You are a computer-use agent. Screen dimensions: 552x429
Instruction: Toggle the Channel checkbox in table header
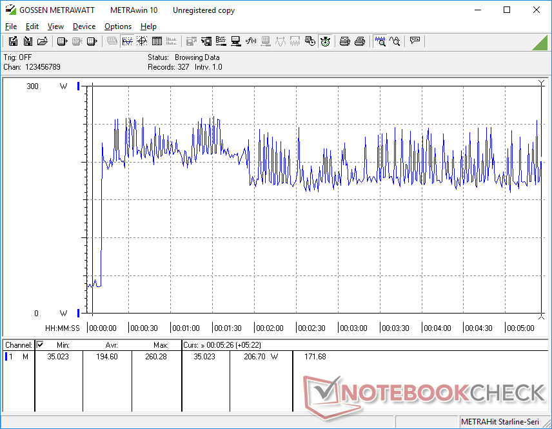(x=40, y=344)
